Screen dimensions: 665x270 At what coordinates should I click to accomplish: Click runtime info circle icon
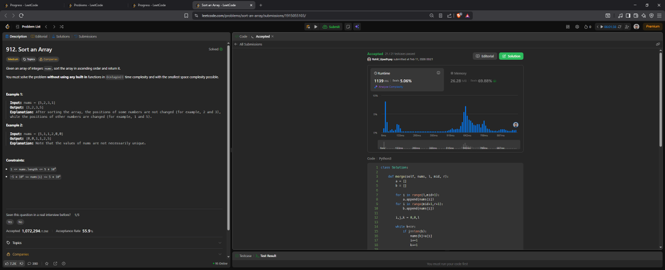point(438,72)
